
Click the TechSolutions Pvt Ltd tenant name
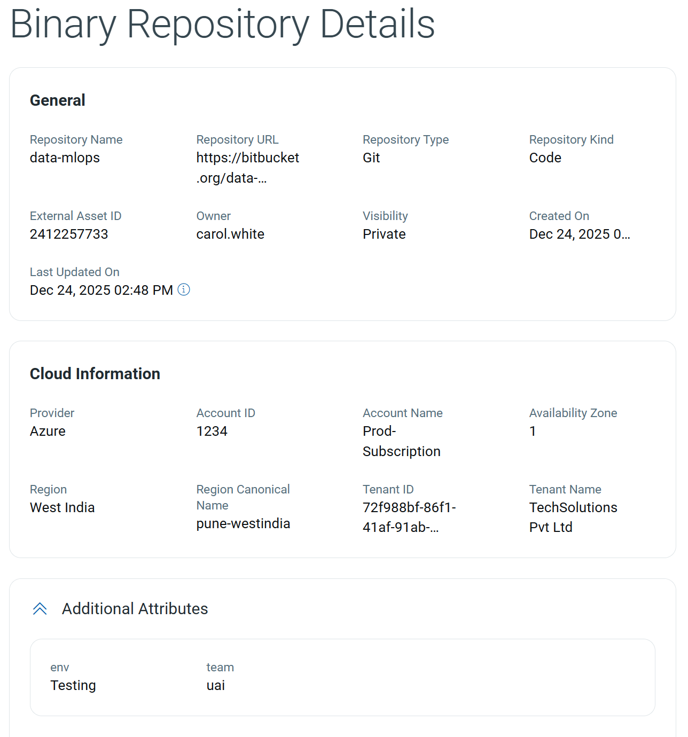[573, 518]
